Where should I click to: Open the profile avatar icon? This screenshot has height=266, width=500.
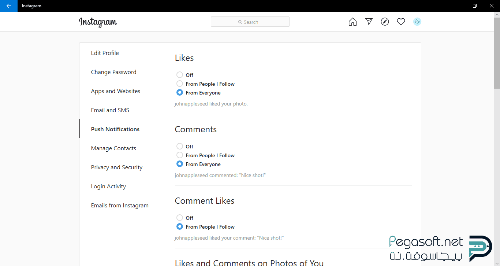point(417,22)
